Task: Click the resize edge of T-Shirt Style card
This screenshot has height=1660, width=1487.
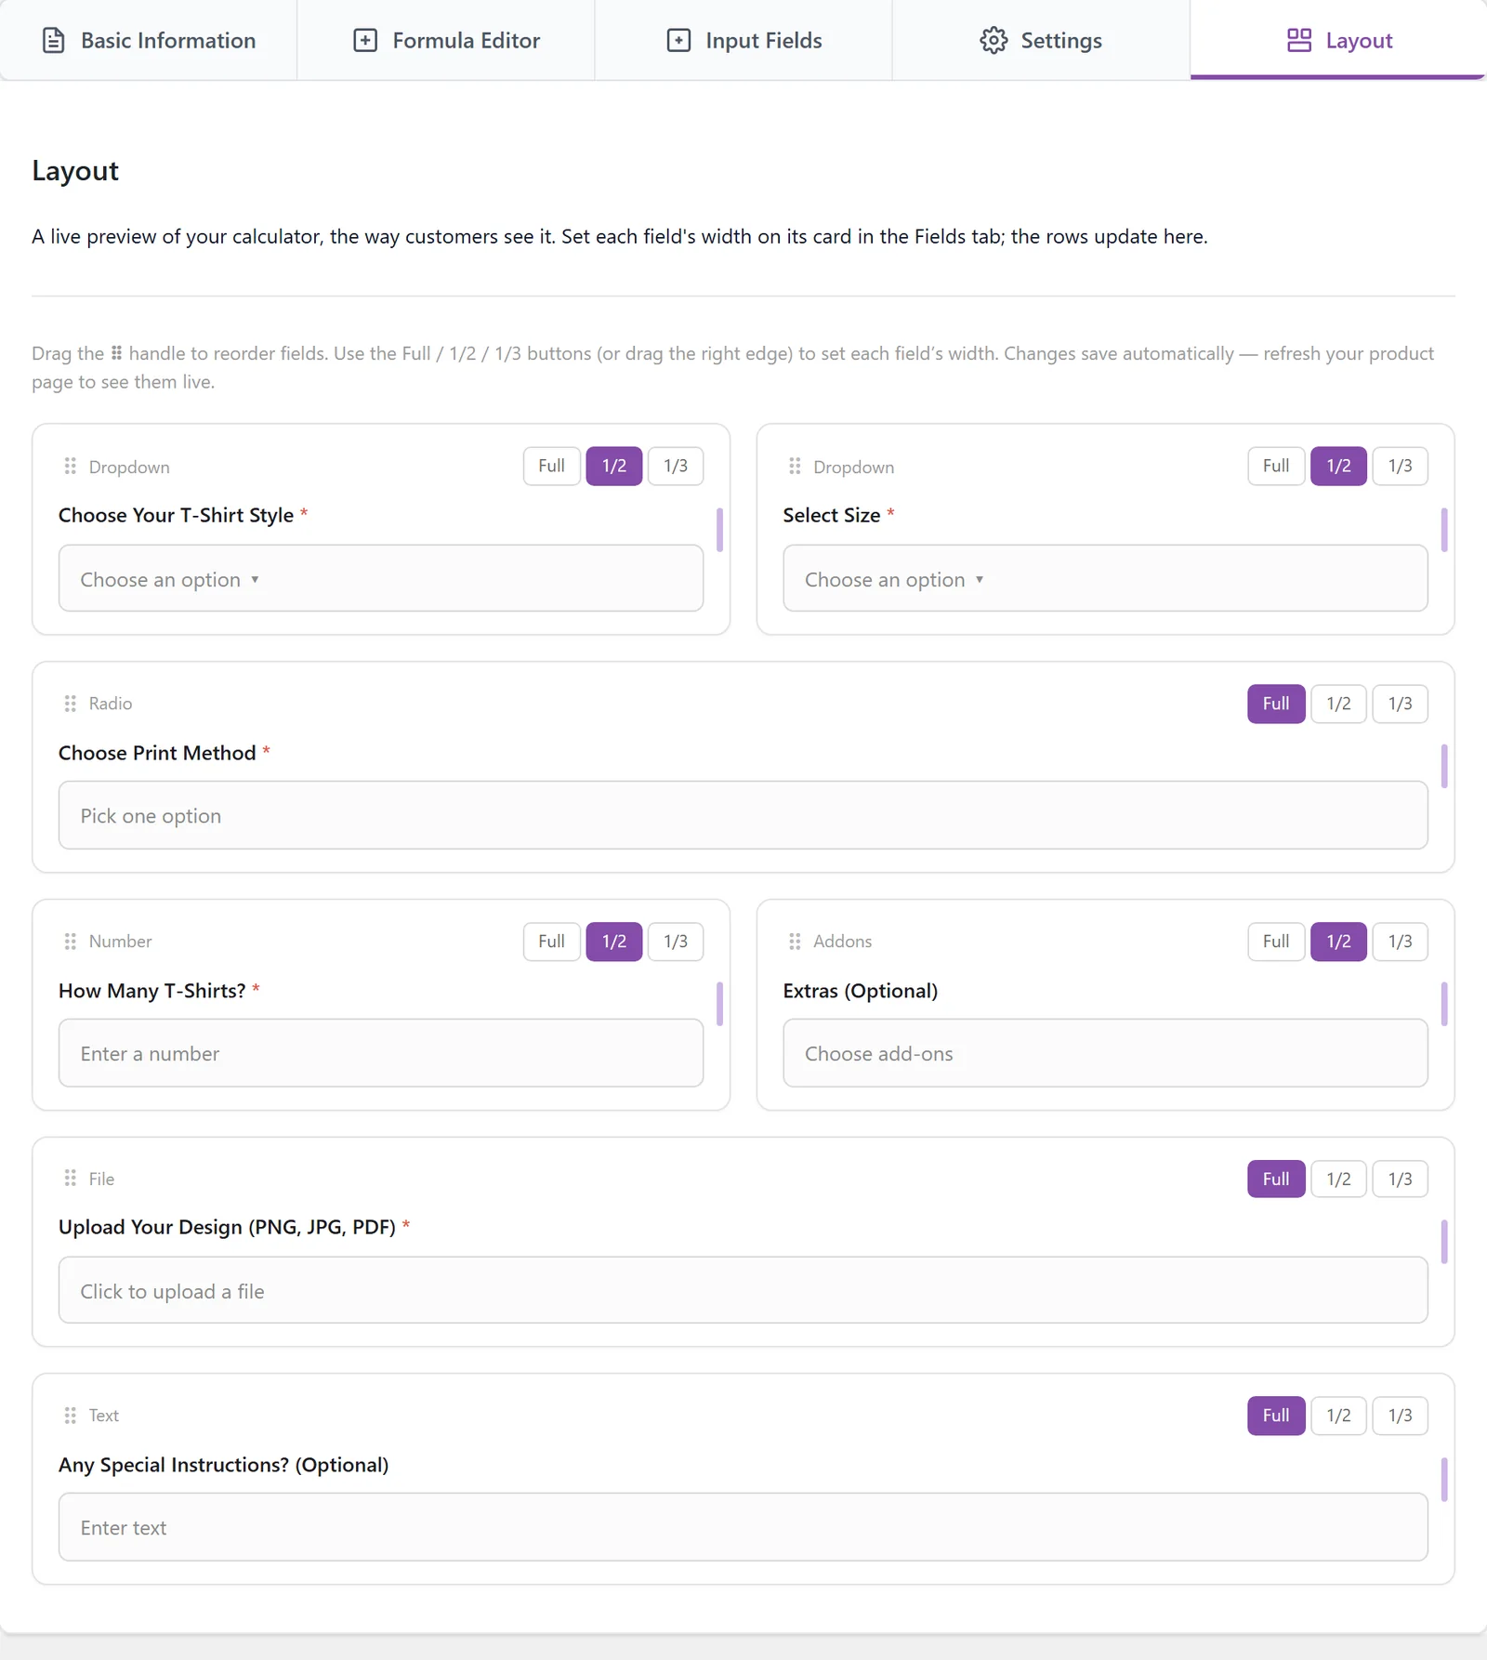Action: 719,530
